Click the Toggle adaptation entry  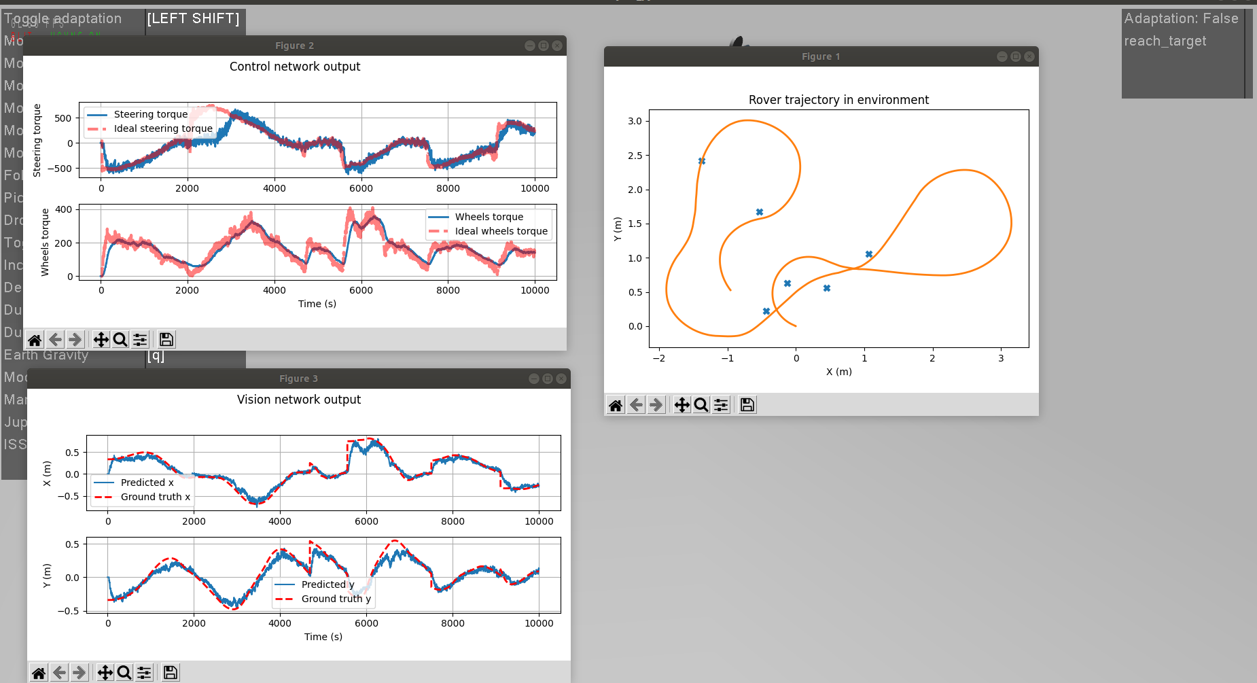pos(63,18)
